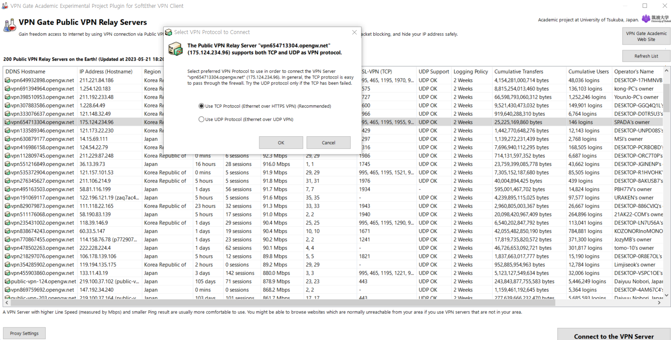Cancel the Select VPN Protocol dialog

click(x=328, y=143)
